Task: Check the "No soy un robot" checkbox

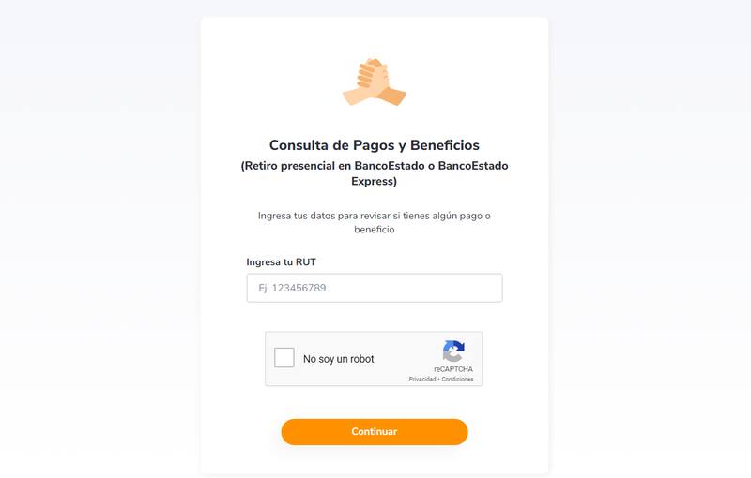Action: [284, 358]
